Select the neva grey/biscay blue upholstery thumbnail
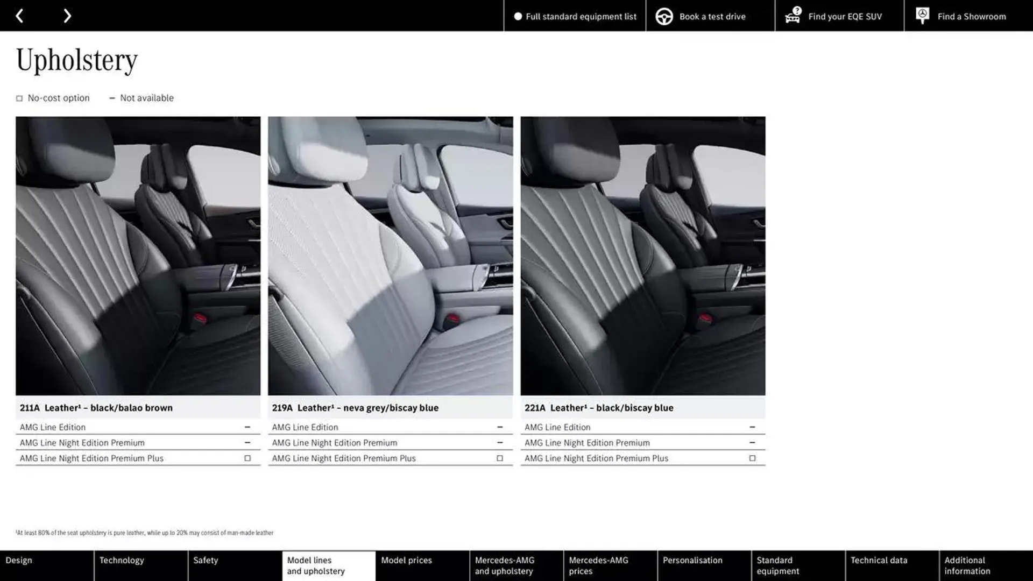1033x581 pixels. click(390, 256)
